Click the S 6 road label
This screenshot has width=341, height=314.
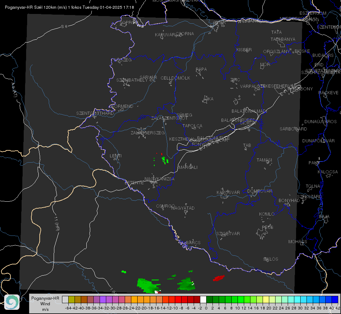pyautogui.click(x=64, y=27)
